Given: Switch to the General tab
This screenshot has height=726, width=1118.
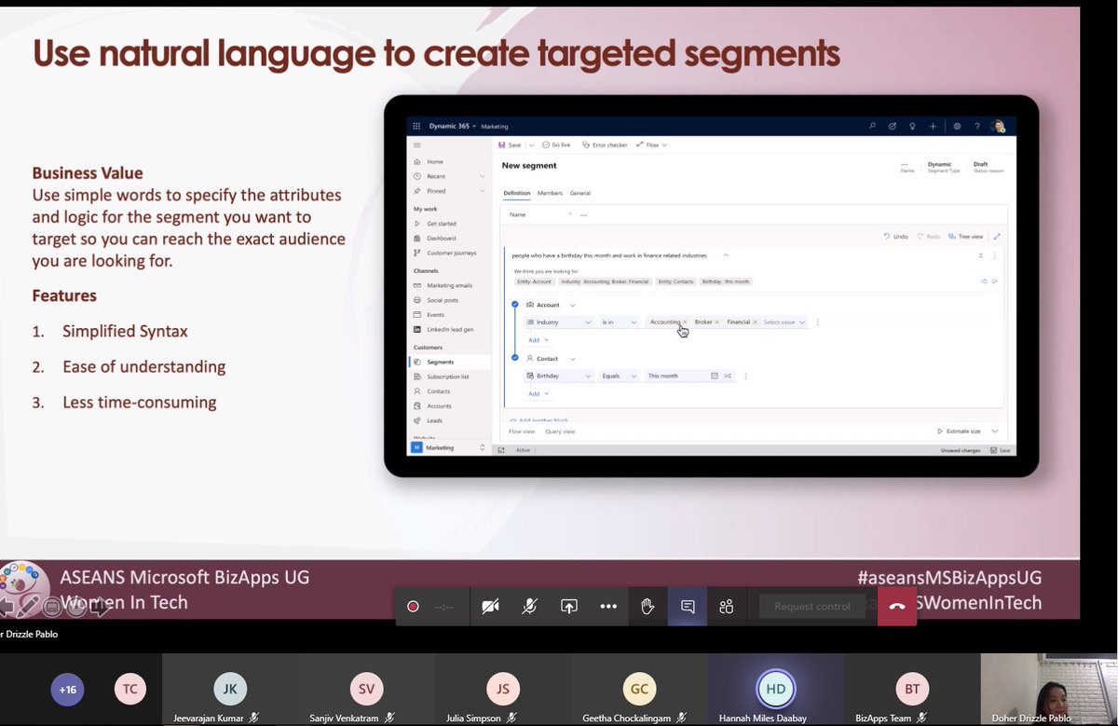Looking at the screenshot, I should 580,193.
